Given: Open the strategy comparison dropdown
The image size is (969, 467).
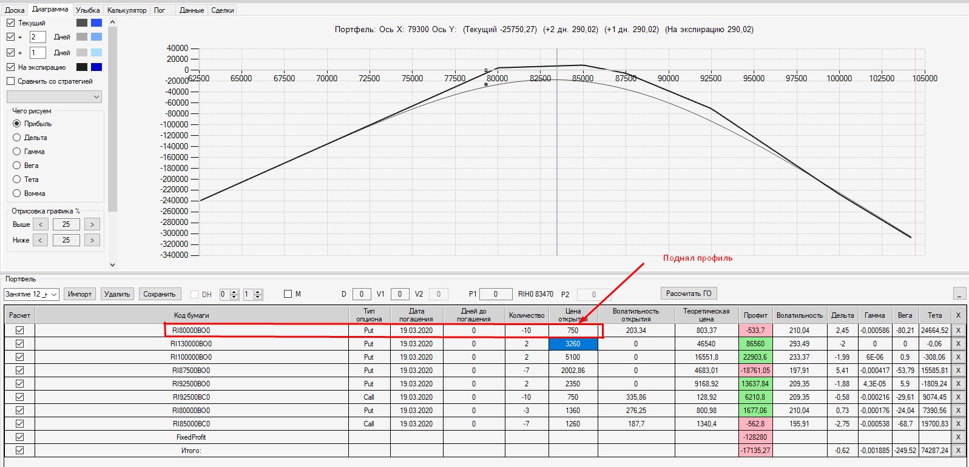Looking at the screenshot, I should click(x=54, y=97).
